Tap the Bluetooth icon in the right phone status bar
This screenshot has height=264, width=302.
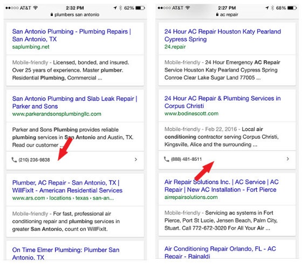(x=272, y=8)
